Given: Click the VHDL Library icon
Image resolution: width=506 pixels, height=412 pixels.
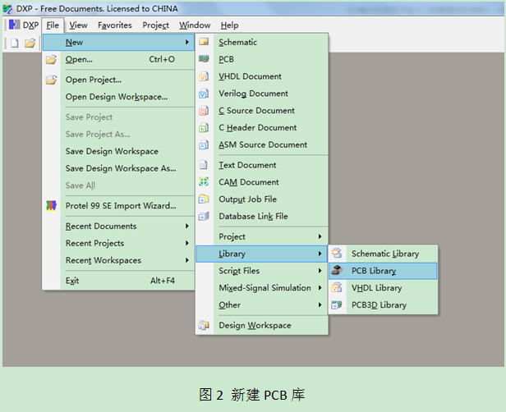Looking at the screenshot, I should (337, 287).
